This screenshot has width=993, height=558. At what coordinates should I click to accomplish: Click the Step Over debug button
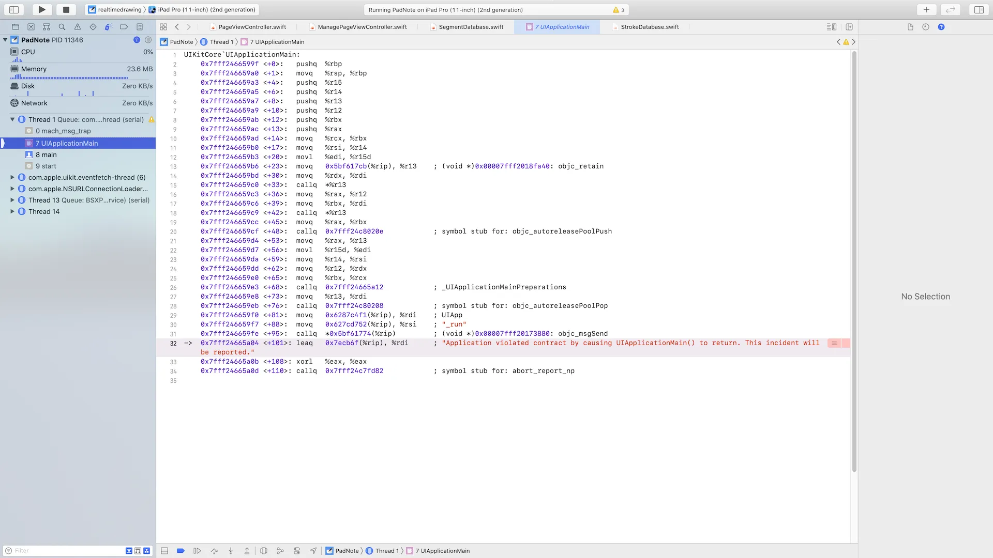coord(214,551)
